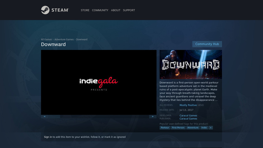Select the Parkour tag

click(165, 128)
